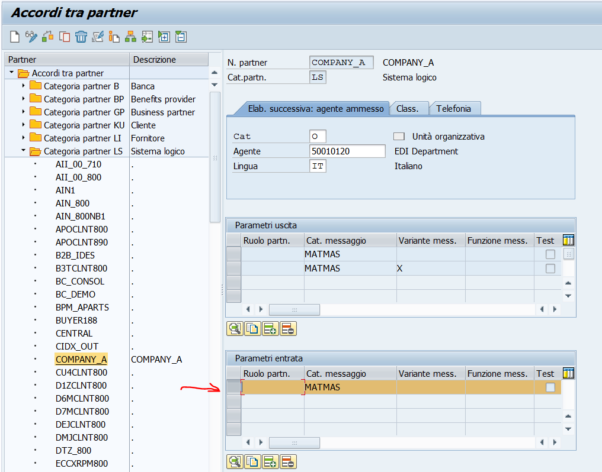The image size is (602, 472).
Task: Click the N. partner field COMPANY_A
Action: click(x=341, y=63)
